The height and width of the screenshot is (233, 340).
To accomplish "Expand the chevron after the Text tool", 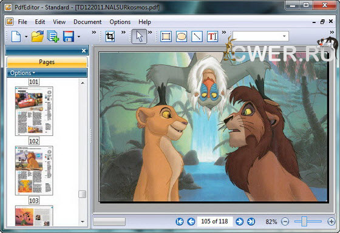I will [224, 32].
